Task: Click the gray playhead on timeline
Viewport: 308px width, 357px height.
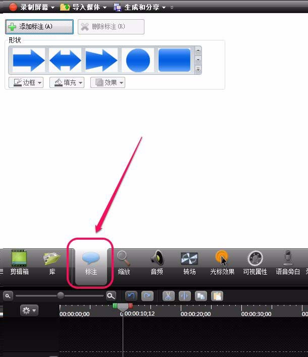Action: pyautogui.click(x=123, y=308)
